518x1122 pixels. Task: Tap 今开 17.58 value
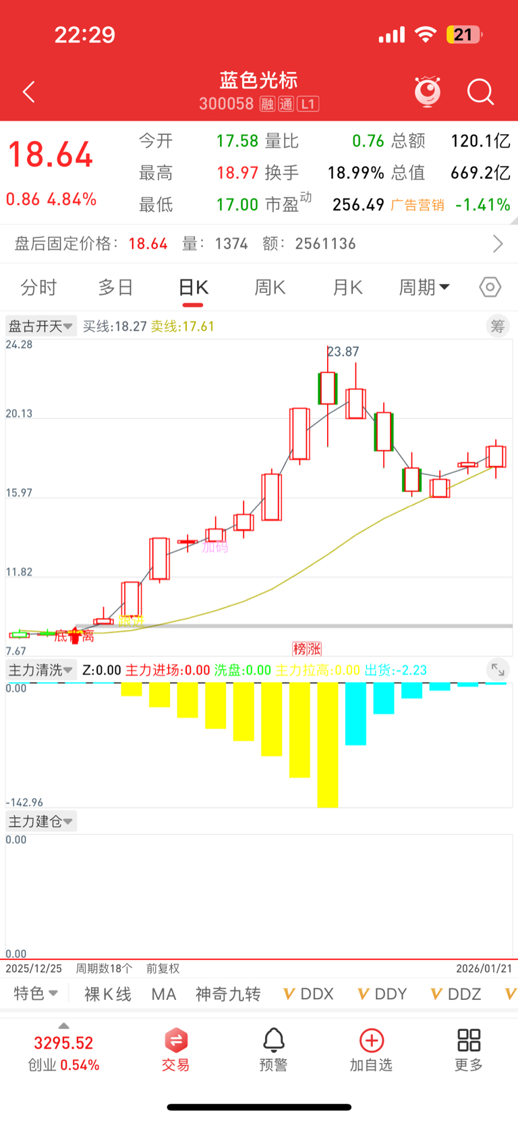point(237,141)
